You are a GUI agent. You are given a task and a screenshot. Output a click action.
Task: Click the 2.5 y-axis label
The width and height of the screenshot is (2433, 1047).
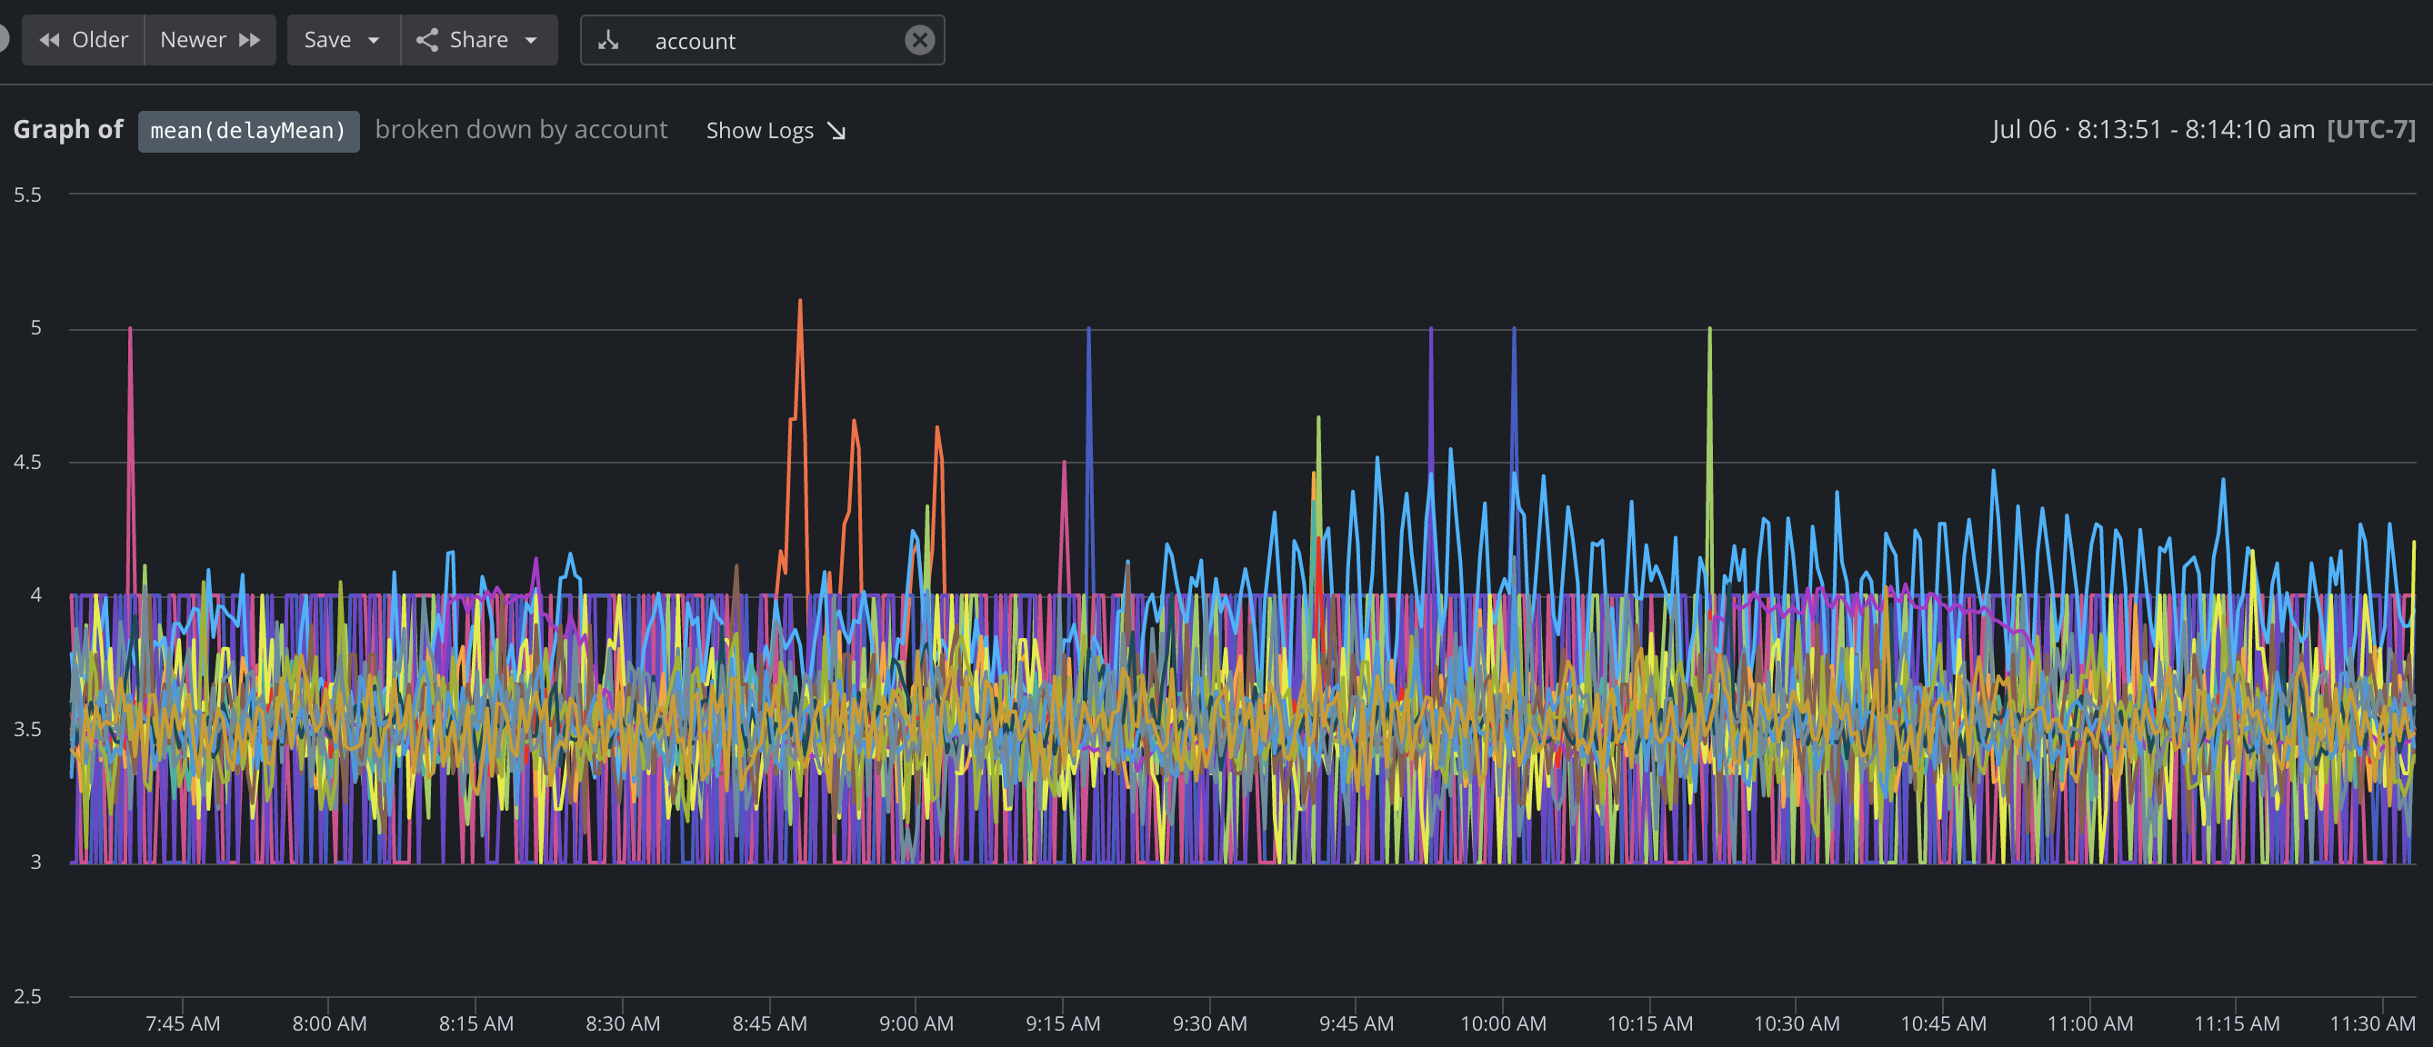coord(27,996)
